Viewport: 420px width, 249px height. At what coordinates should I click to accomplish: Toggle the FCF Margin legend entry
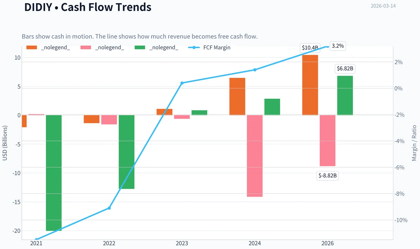pyautogui.click(x=209, y=47)
